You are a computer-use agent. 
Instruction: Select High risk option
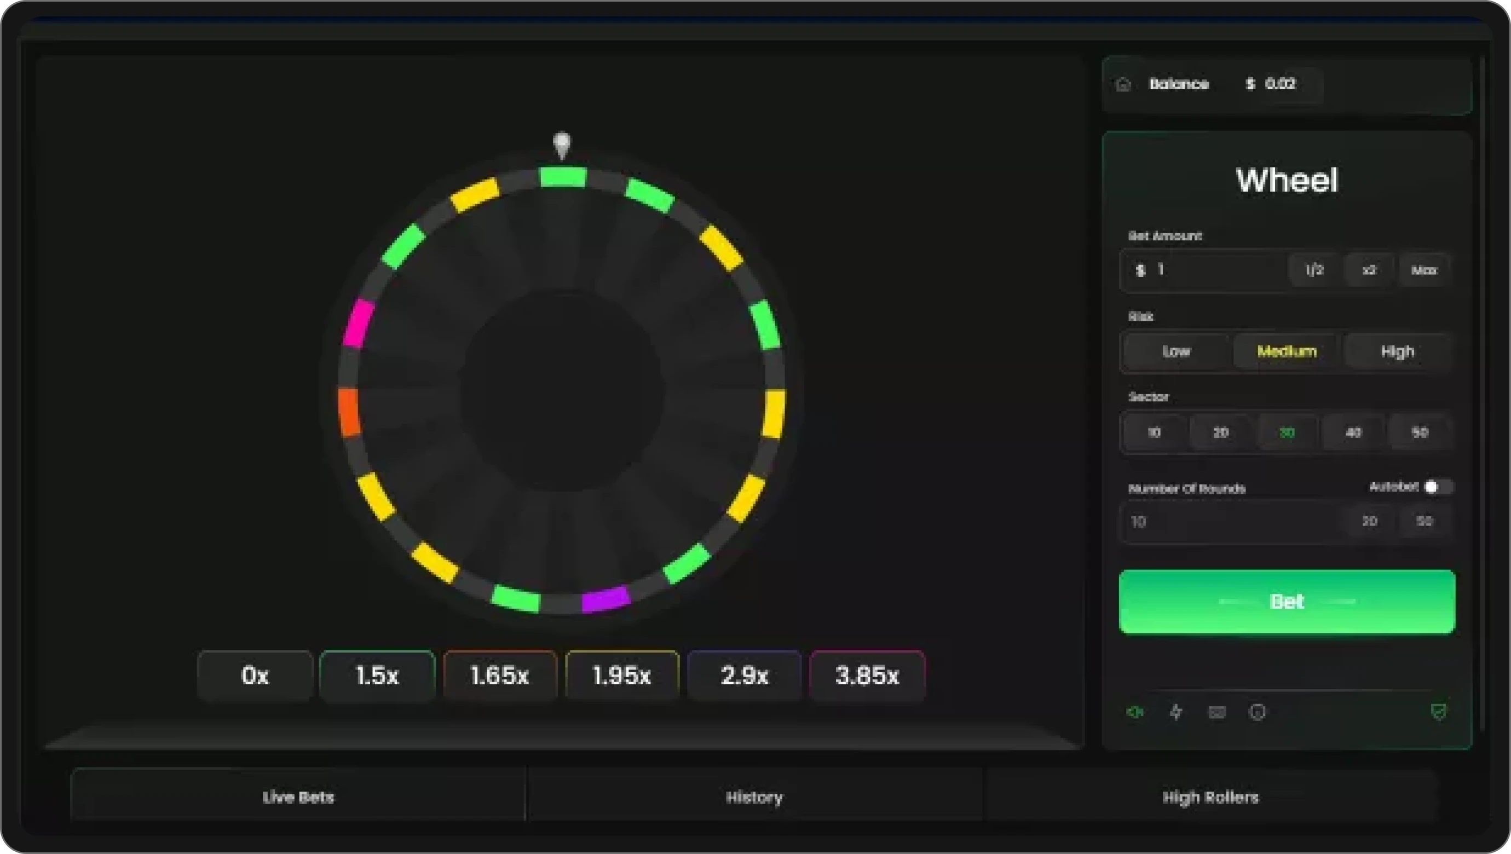1397,351
